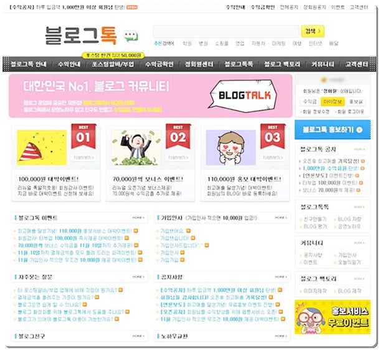Expand MORE beside 공지사항 section
The width and height of the screenshot is (380, 350).
[281, 277]
